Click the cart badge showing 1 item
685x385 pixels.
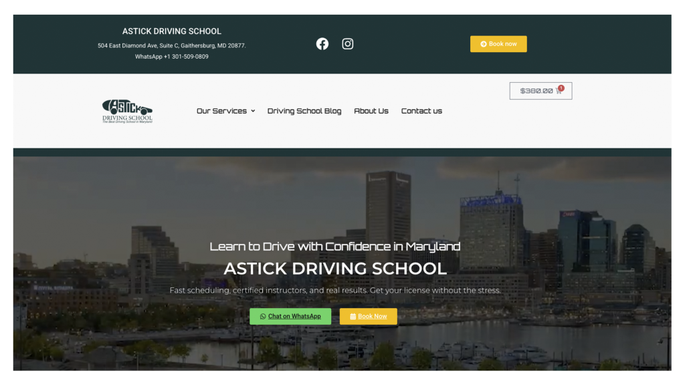tap(561, 88)
